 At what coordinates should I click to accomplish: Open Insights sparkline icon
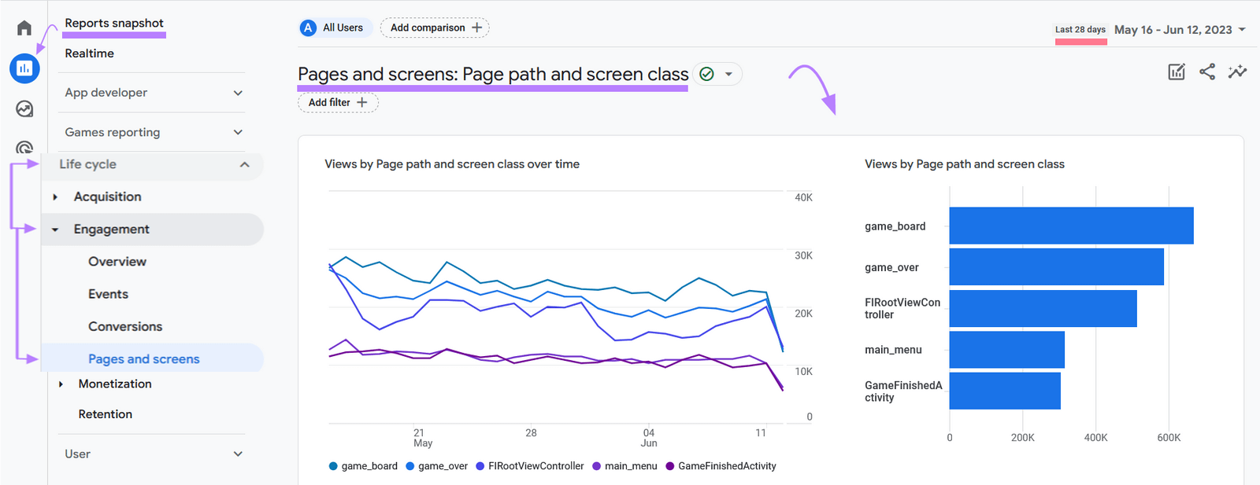coord(1237,72)
